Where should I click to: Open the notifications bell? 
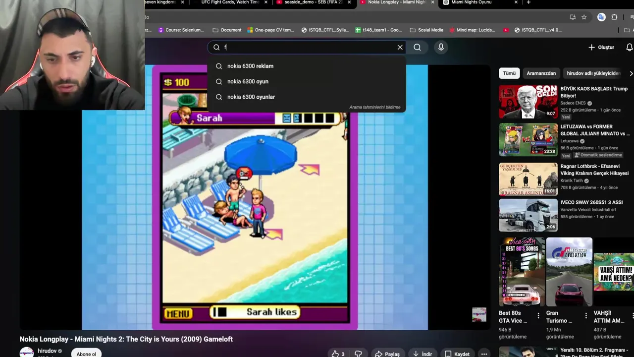point(629,47)
